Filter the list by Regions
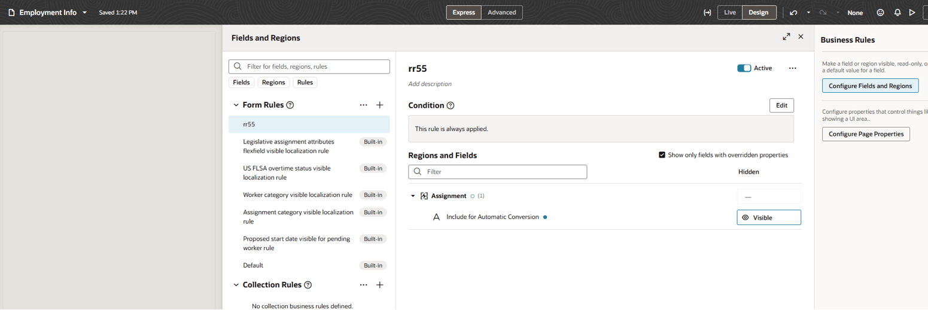Viewport: 928px width, 310px height. (273, 83)
